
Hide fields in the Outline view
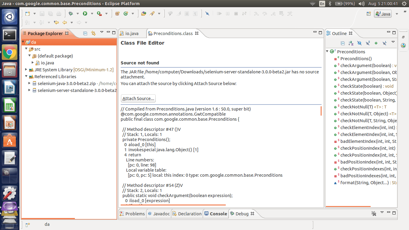coord(359,43)
